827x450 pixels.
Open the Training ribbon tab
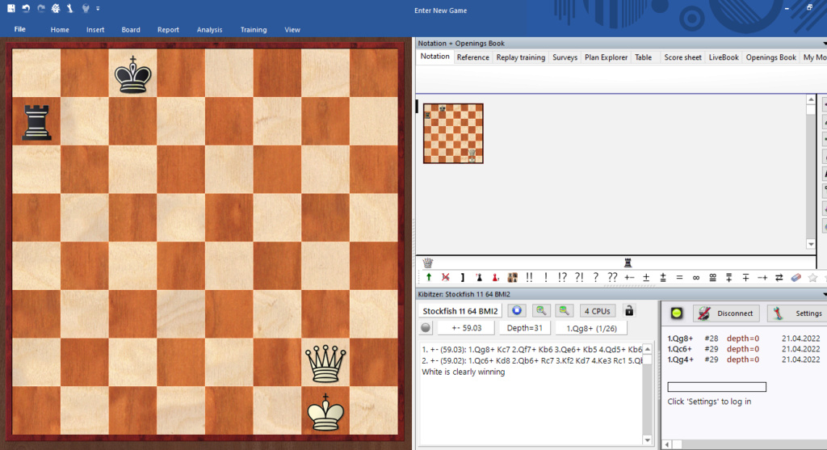tap(254, 30)
